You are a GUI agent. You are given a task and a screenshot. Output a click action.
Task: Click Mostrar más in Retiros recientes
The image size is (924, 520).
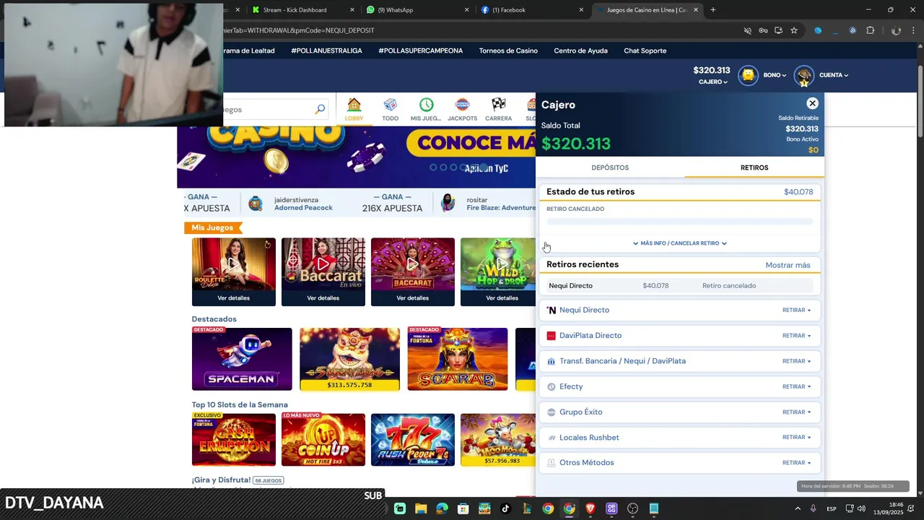788,265
